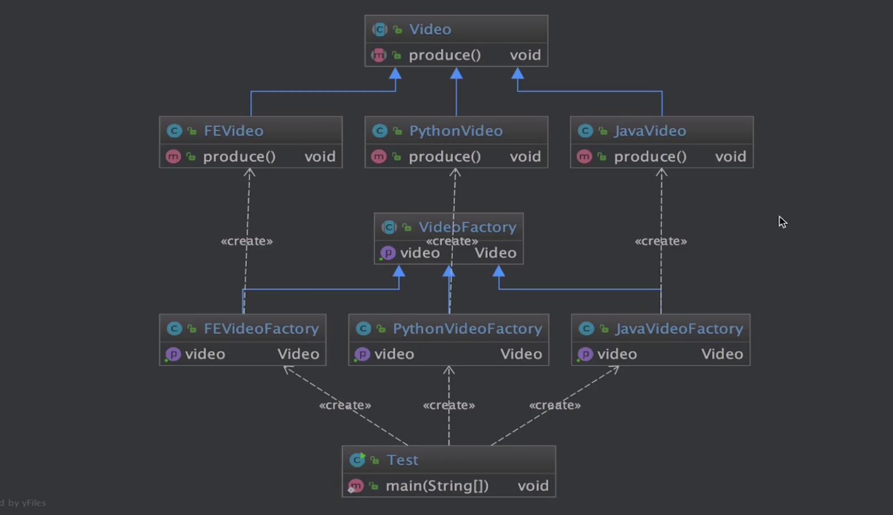Click «create» label above FEVideoFactory
893x515 pixels.
246,241
